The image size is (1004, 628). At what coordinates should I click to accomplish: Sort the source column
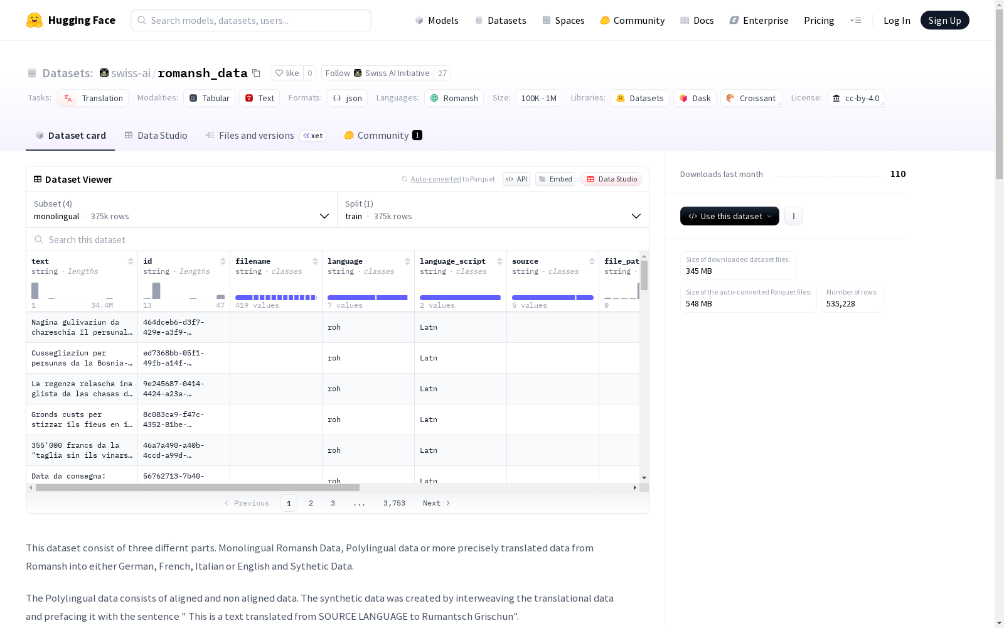(592, 261)
